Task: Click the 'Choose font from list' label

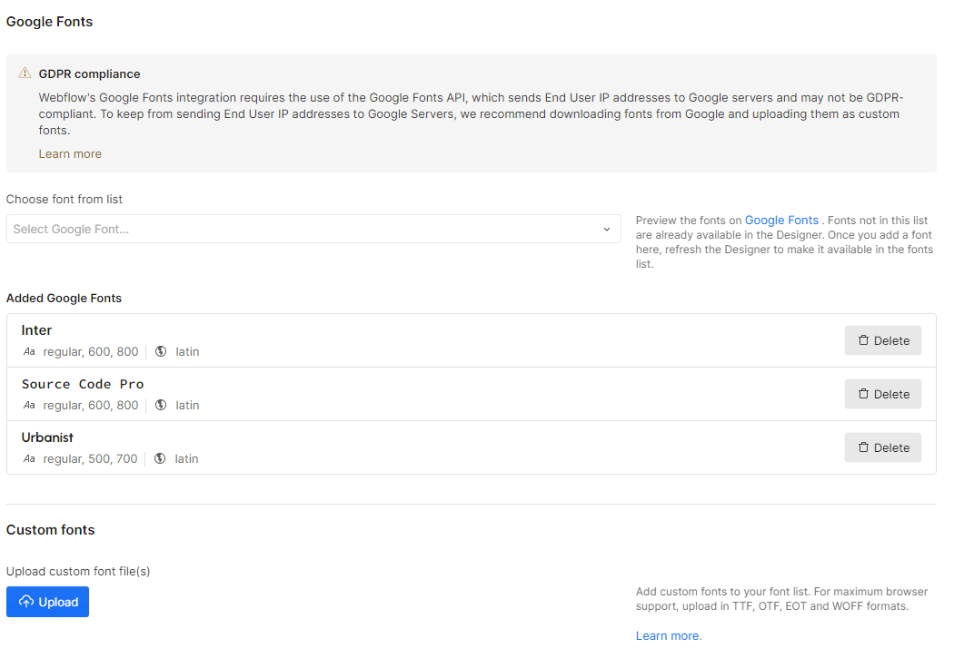Action: click(x=64, y=199)
